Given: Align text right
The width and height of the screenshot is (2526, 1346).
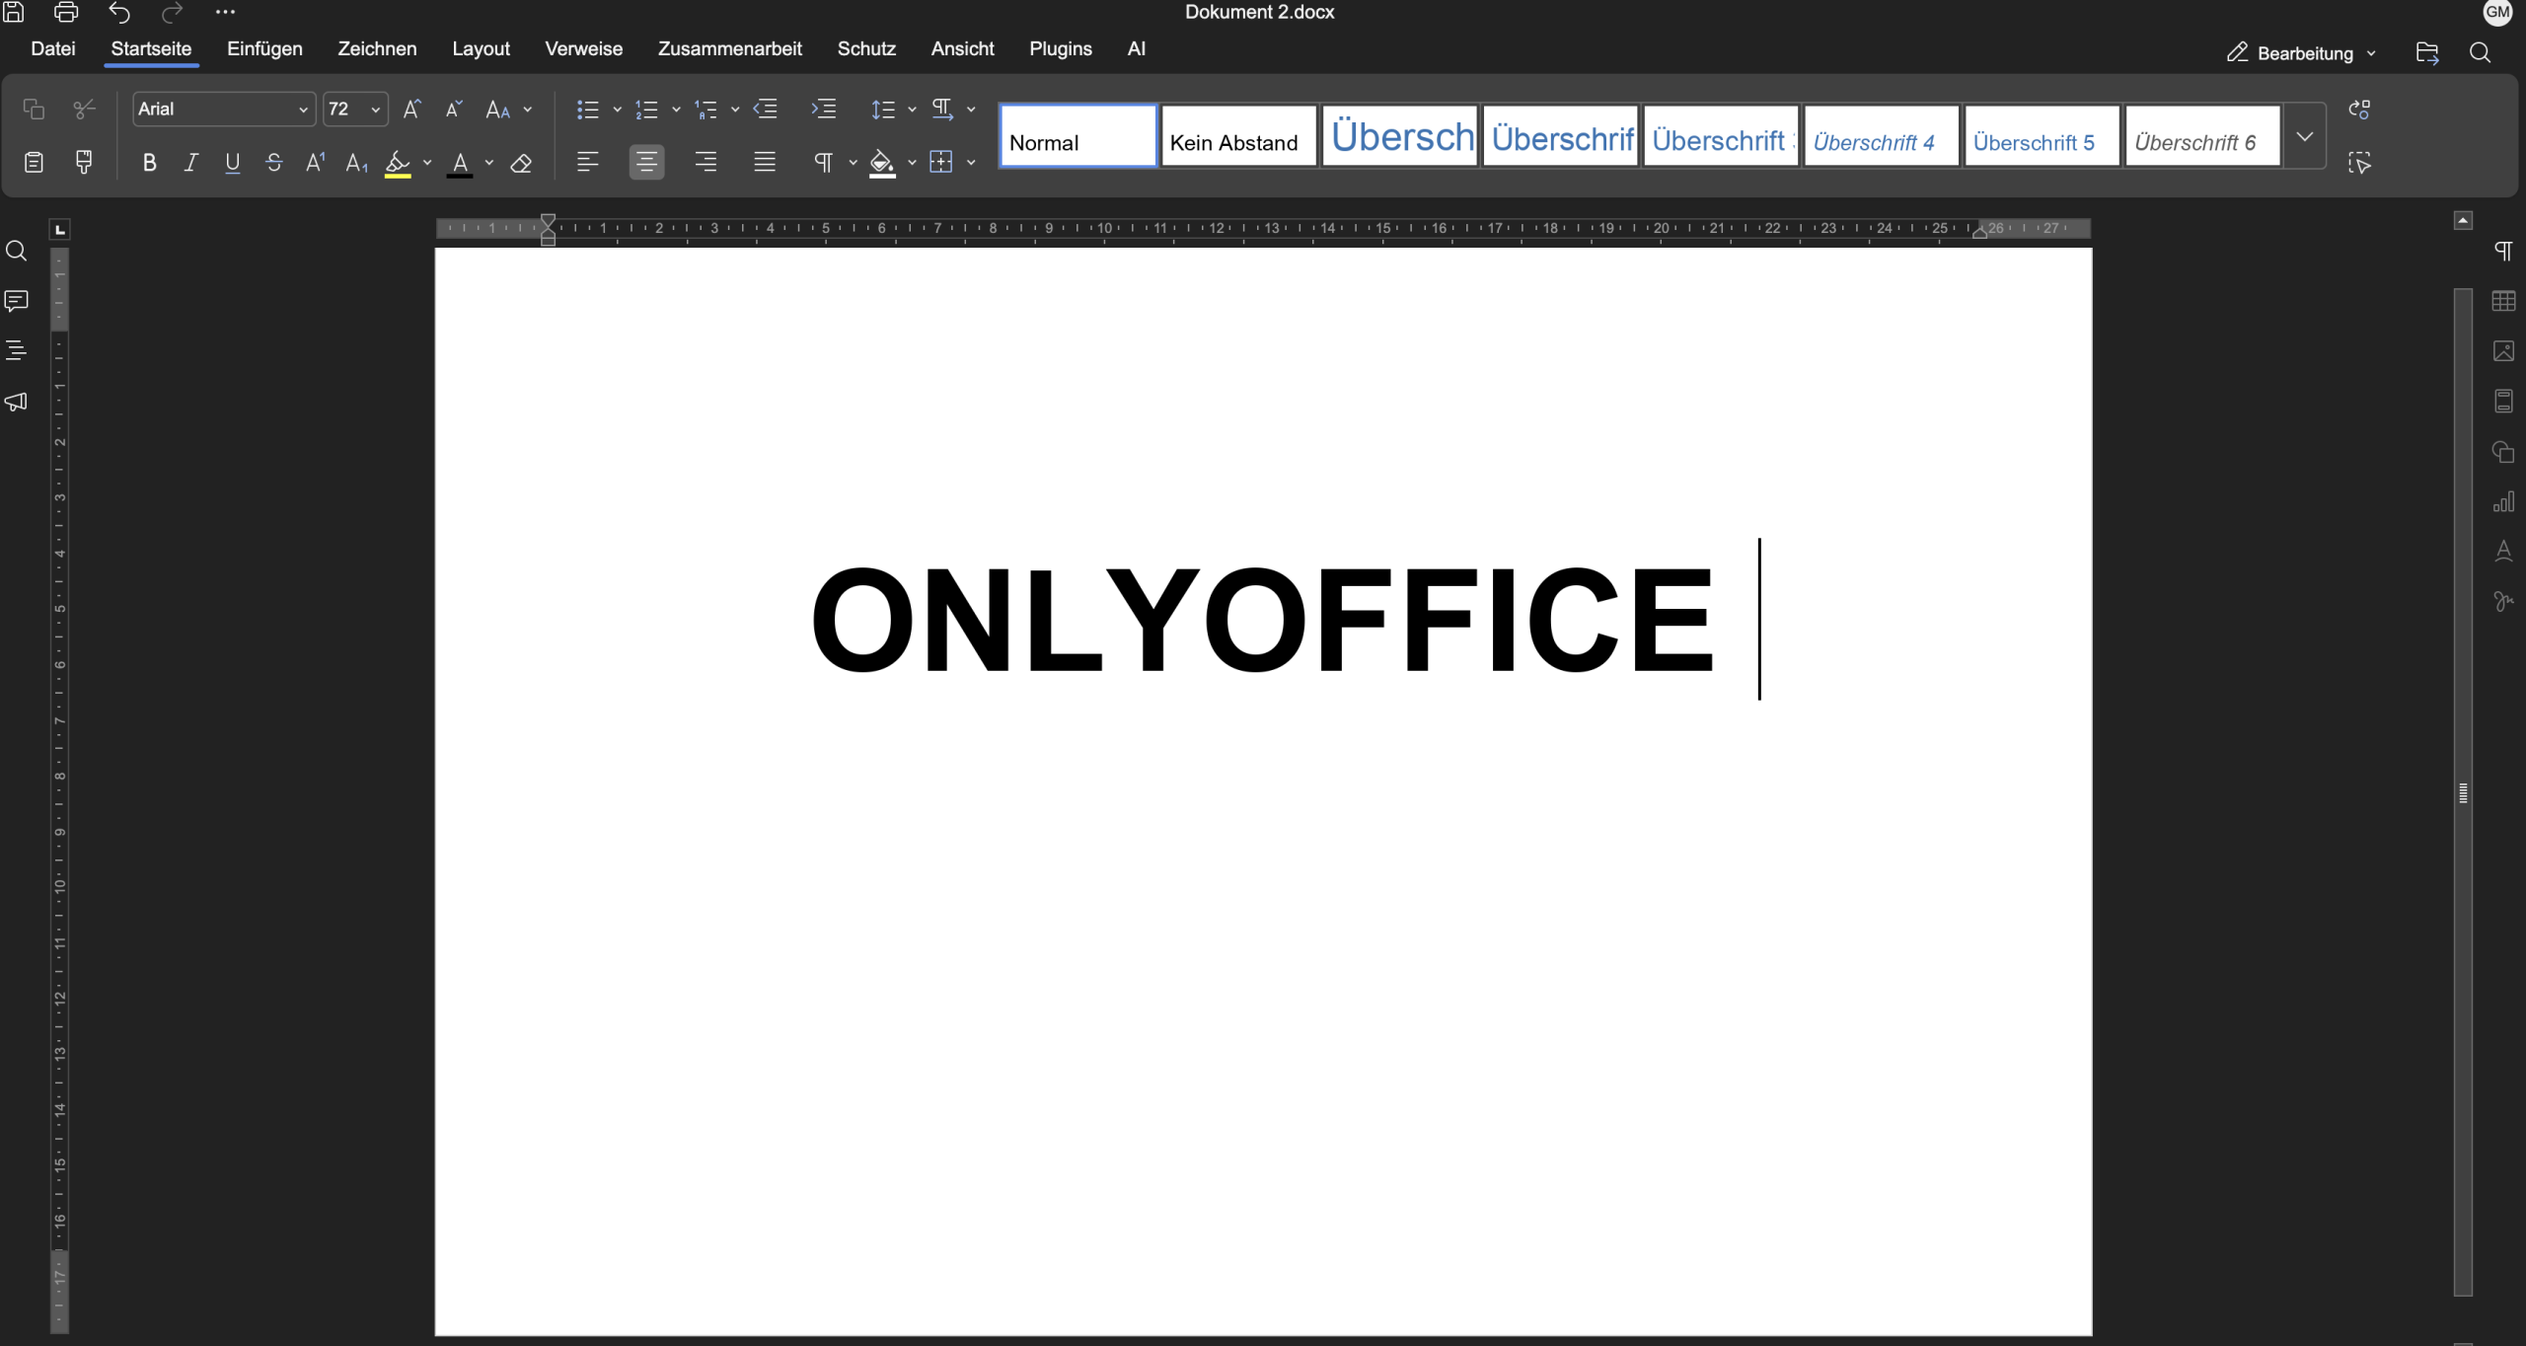Looking at the screenshot, I should coord(706,162).
